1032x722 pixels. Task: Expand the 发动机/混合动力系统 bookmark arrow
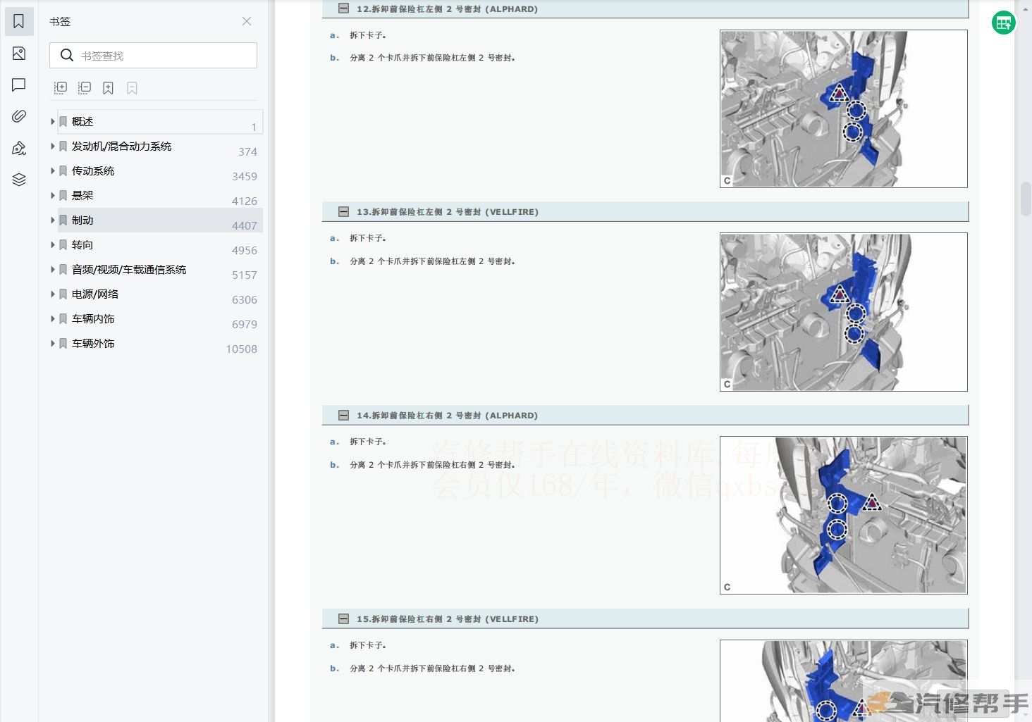point(53,147)
